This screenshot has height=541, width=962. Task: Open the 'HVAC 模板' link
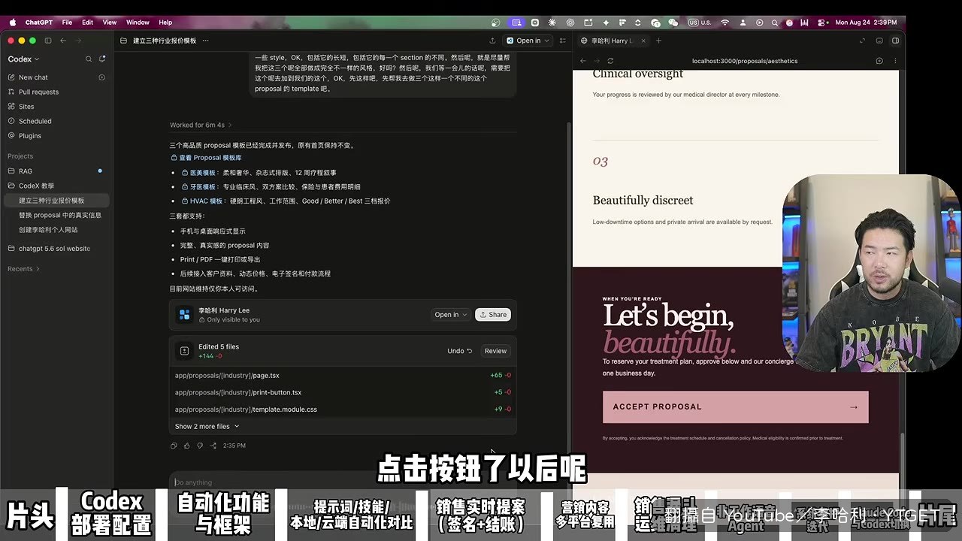tap(203, 201)
